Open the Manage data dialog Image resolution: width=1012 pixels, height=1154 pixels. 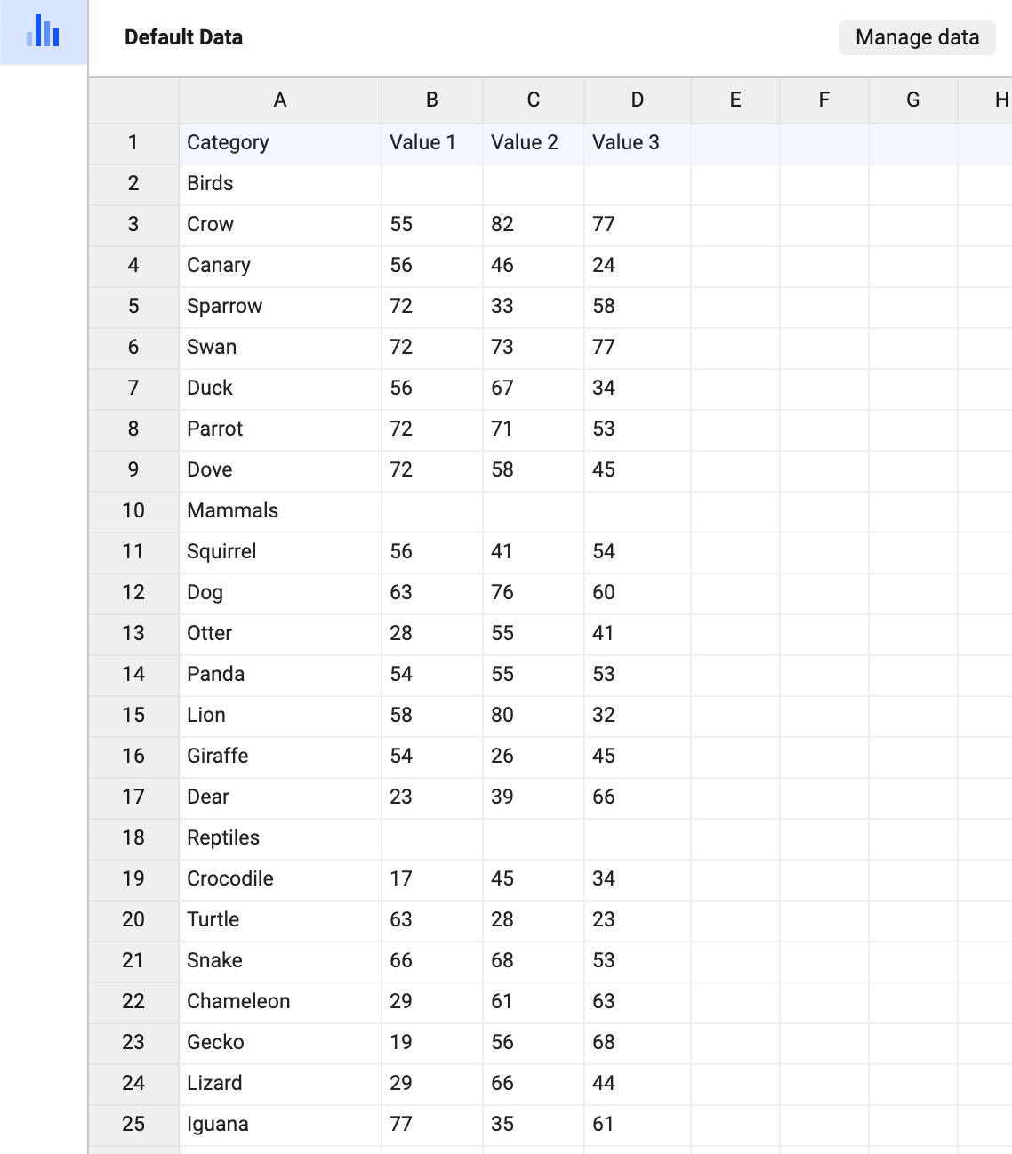(x=917, y=36)
